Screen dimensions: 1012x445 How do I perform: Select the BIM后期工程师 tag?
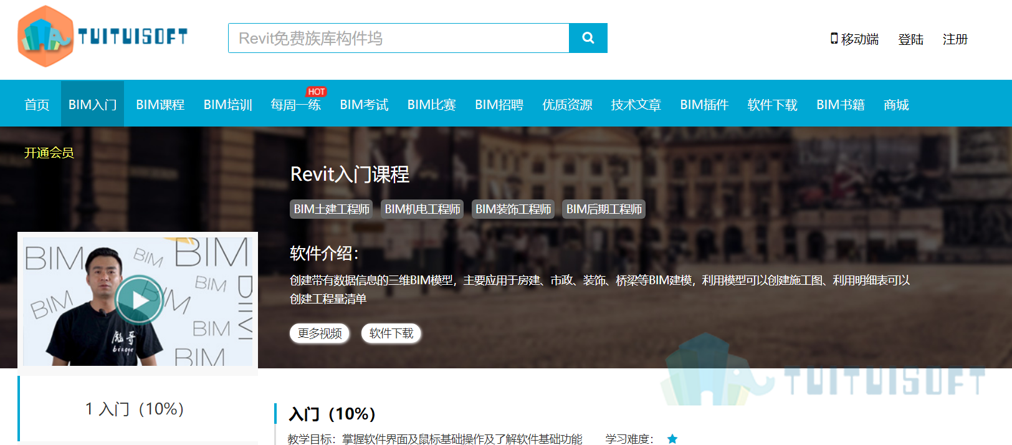click(604, 209)
